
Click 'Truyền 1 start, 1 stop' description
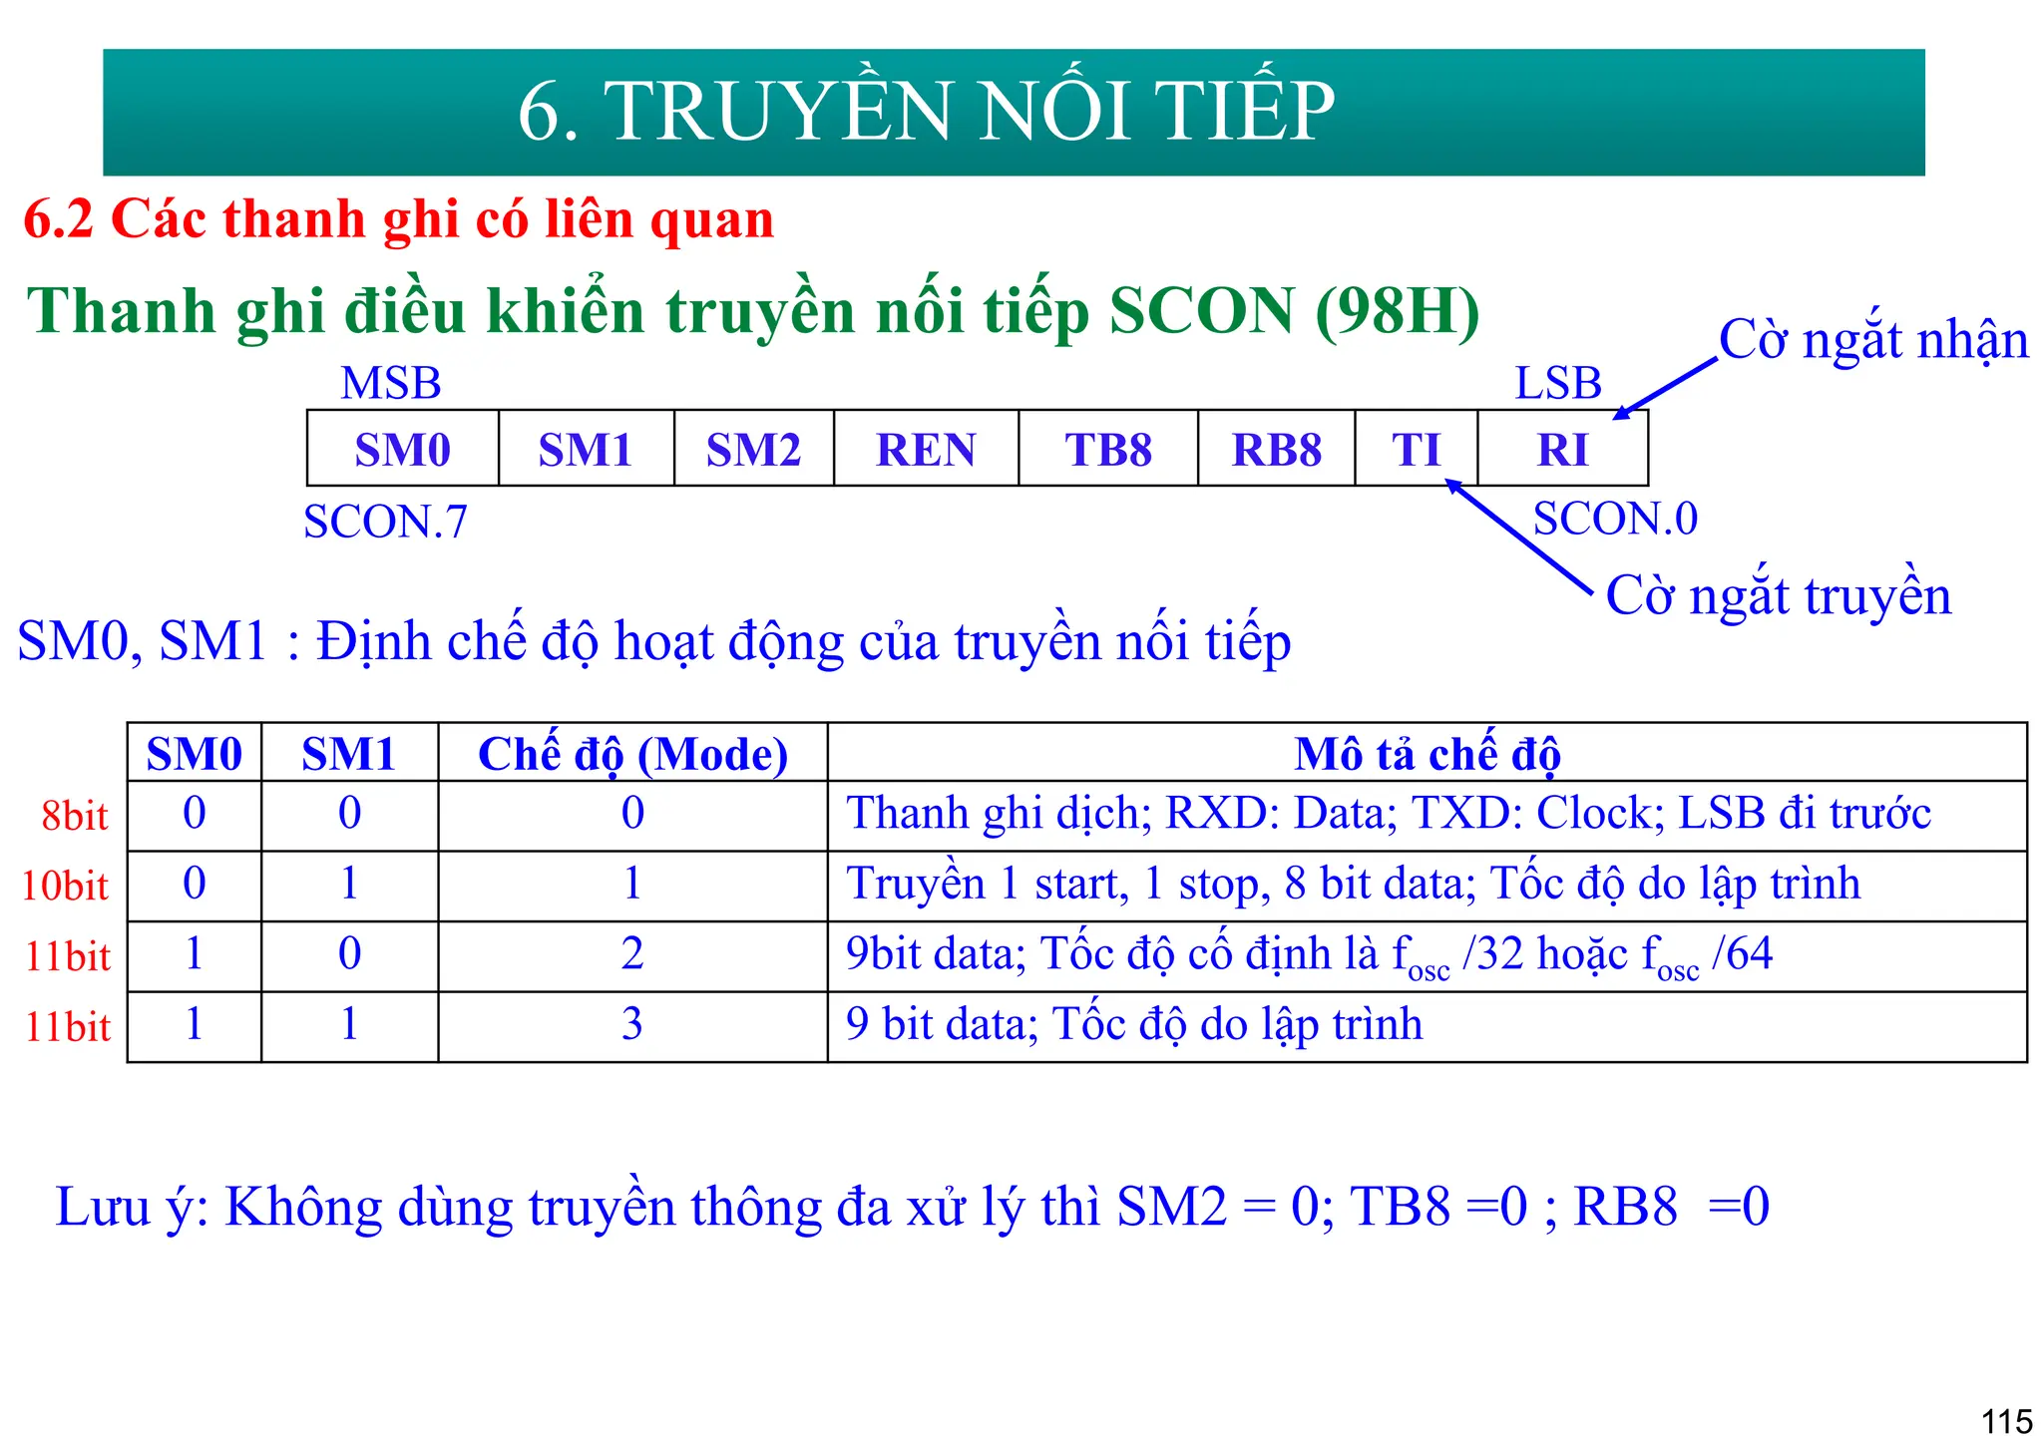(x=1354, y=885)
